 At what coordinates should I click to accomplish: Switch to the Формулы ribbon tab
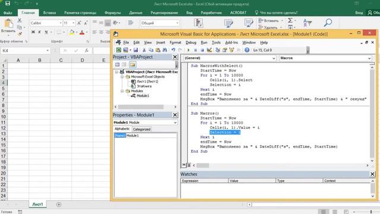pos(112,12)
